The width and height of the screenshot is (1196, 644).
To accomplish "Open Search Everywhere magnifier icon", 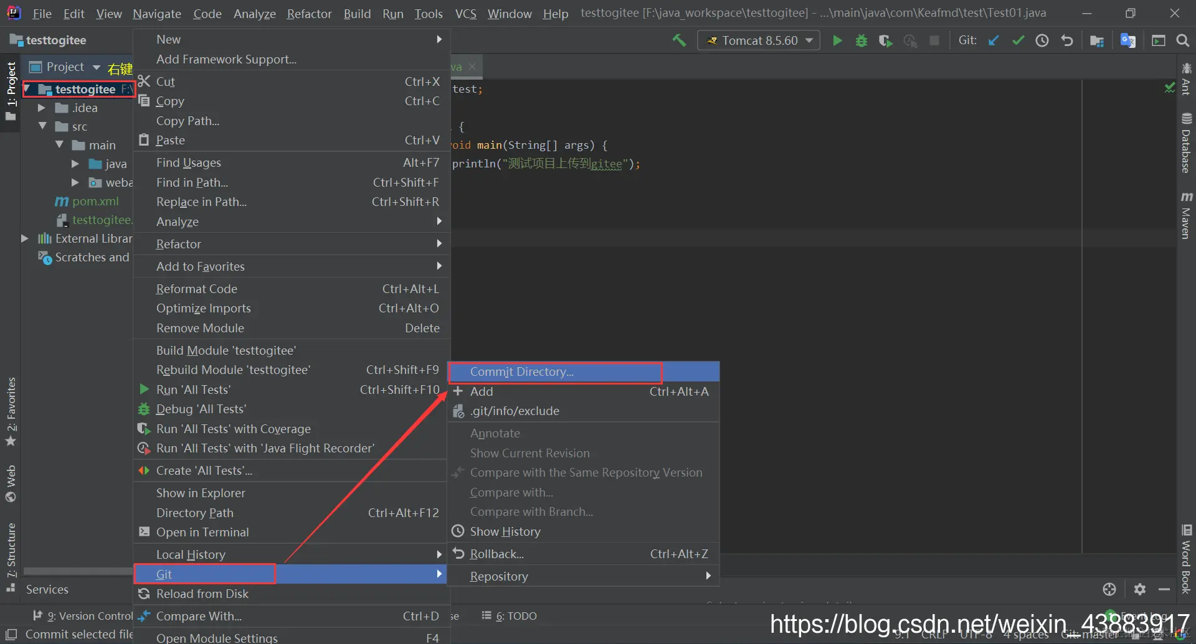I will pos(1182,40).
